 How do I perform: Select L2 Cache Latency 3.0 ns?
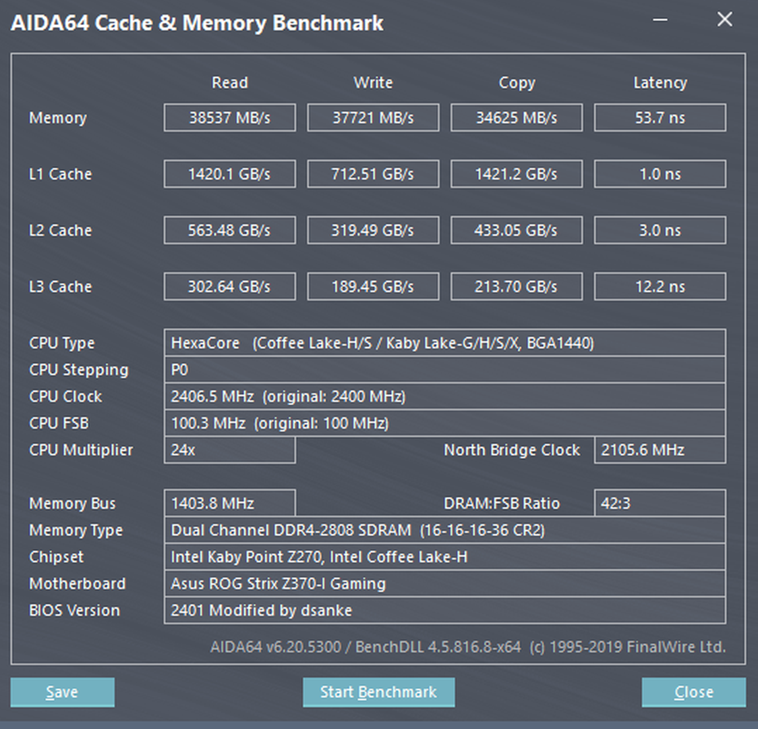(660, 230)
